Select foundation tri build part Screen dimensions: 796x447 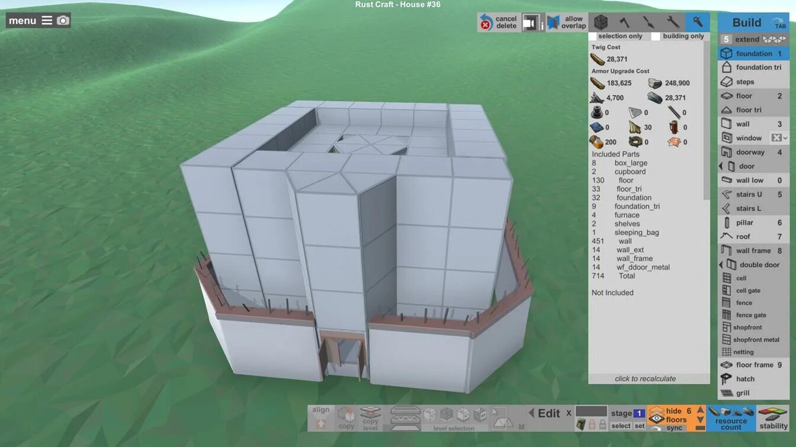point(753,67)
